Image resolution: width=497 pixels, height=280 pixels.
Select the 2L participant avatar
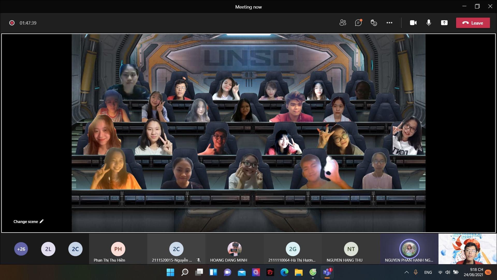coord(48,249)
